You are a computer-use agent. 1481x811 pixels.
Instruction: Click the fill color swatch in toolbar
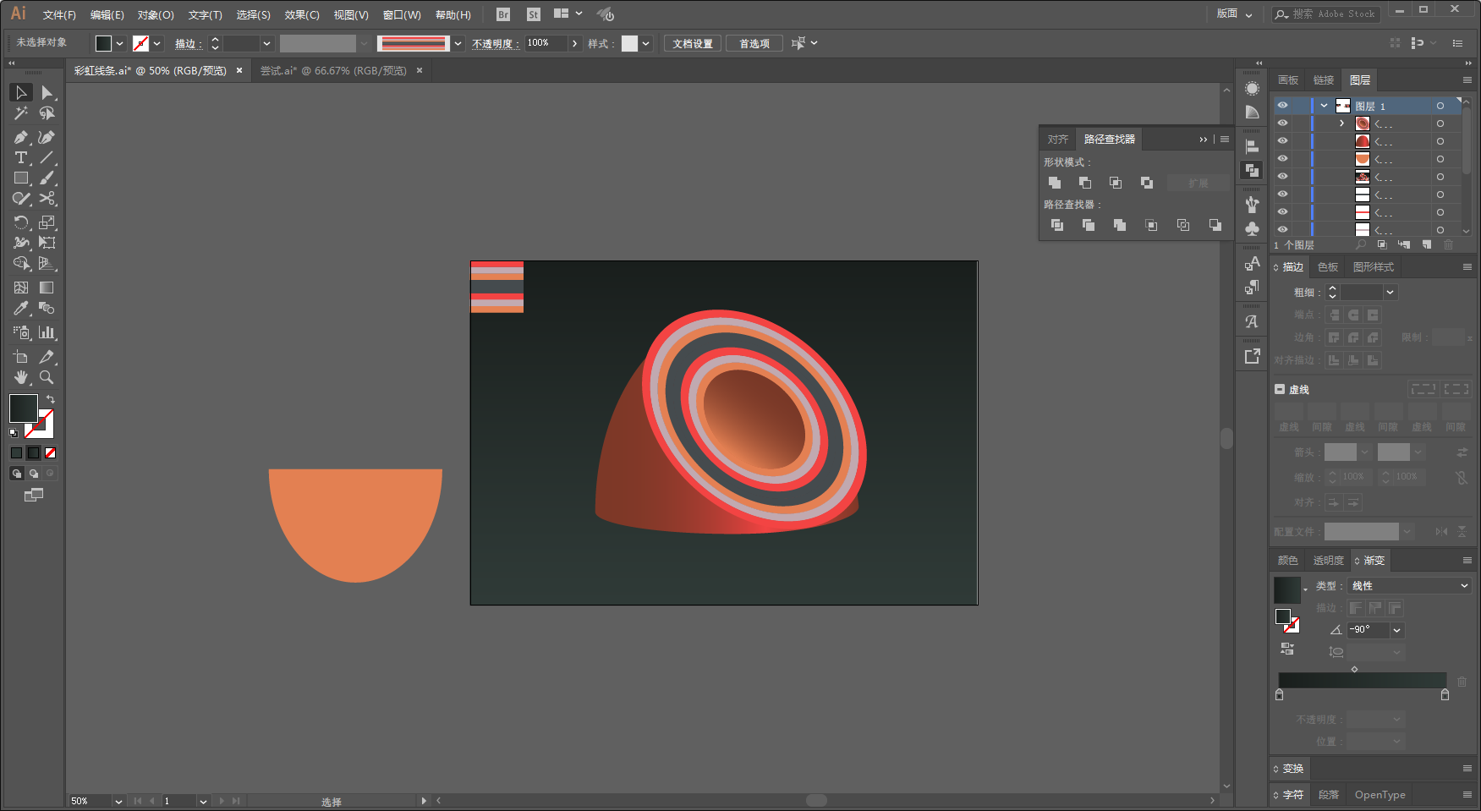coord(23,408)
